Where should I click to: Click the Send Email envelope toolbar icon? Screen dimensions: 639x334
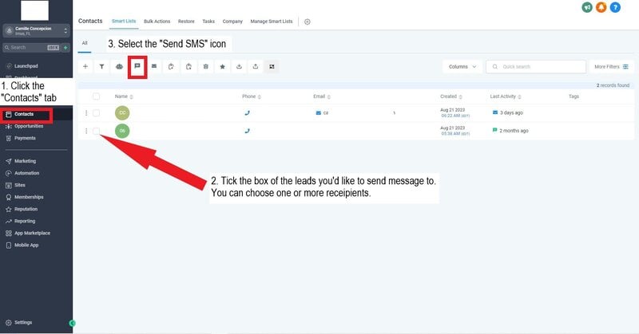coord(154,66)
